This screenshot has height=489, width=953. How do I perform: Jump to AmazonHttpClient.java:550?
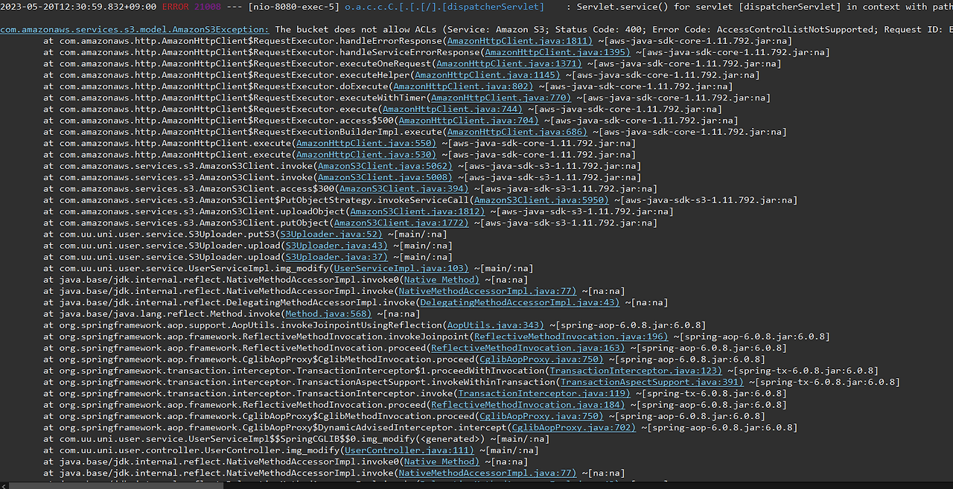pyautogui.click(x=366, y=143)
